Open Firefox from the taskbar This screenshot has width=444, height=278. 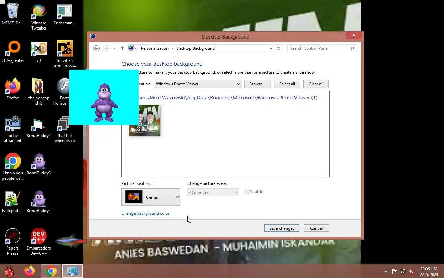point(29,271)
